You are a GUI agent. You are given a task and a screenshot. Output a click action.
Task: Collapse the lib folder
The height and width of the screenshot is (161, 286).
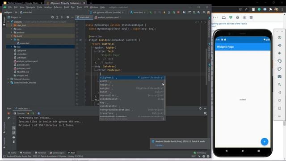pos(11,40)
